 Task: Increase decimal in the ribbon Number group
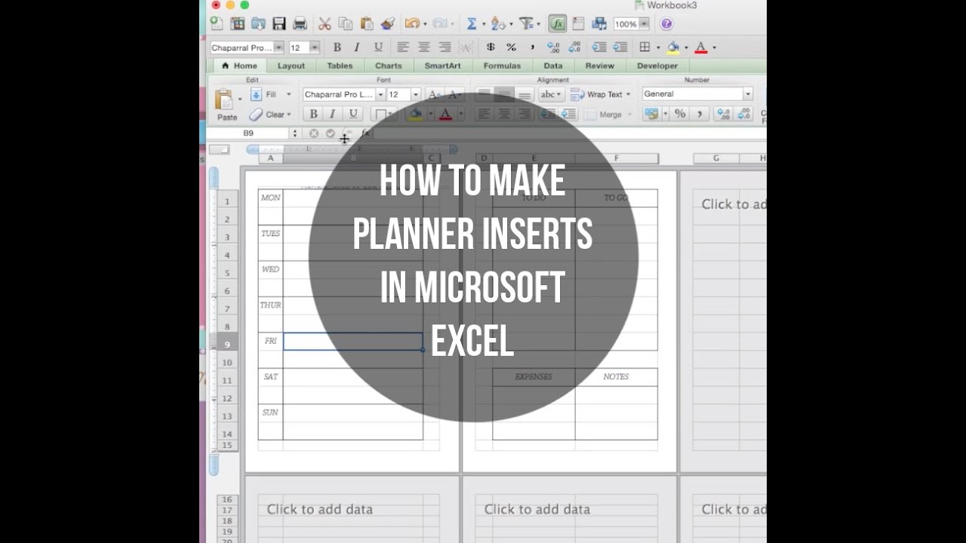(x=723, y=114)
